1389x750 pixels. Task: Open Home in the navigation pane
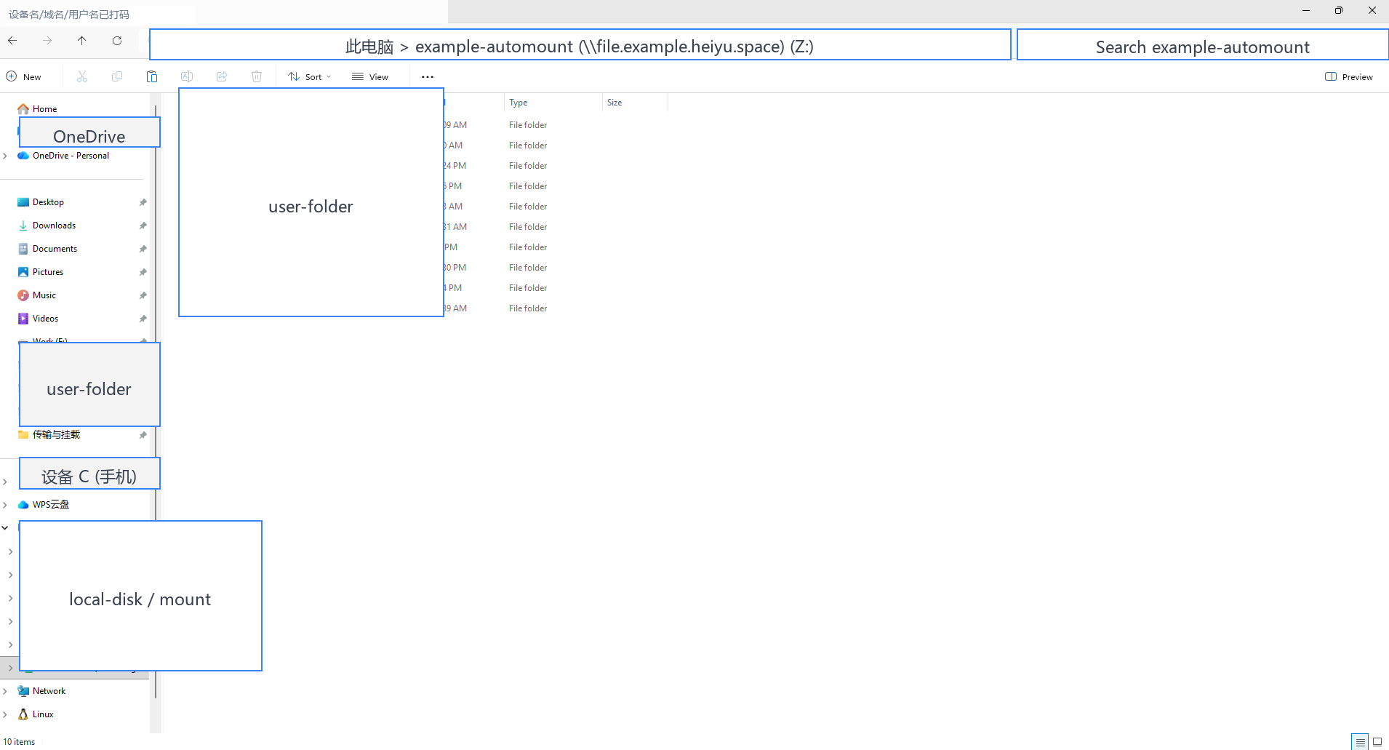point(44,109)
